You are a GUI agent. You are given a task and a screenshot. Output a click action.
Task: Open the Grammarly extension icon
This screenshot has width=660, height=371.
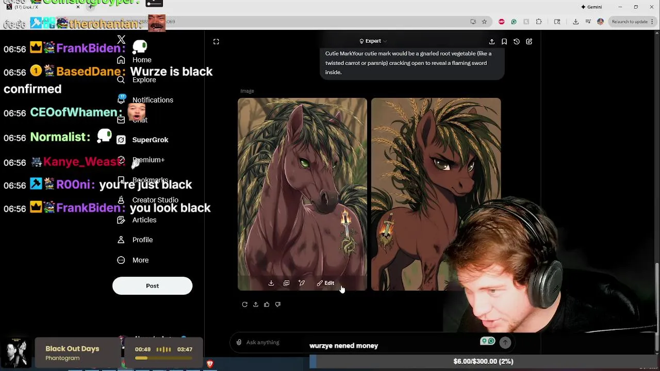point(514,22)
